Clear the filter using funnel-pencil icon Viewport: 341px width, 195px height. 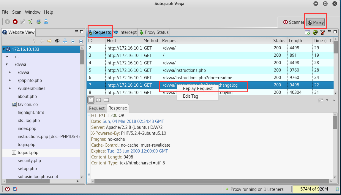click(322, 32)
